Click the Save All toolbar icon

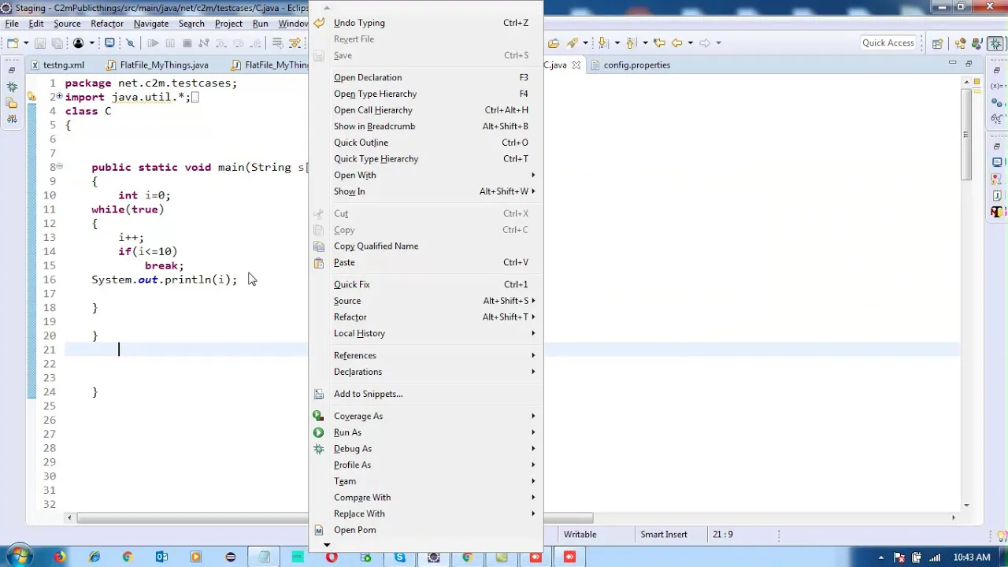pyautogui.click(x=57, y=43)
